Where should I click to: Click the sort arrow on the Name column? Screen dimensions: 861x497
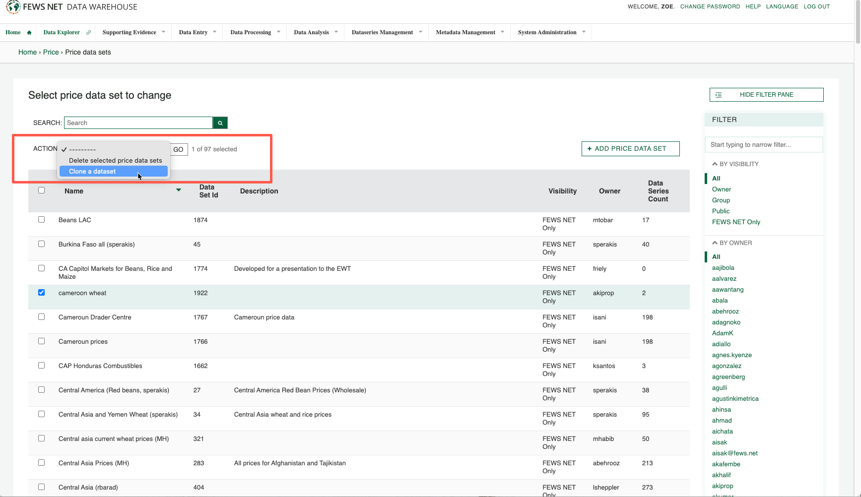pyautogui.click(x=178, y=190)
